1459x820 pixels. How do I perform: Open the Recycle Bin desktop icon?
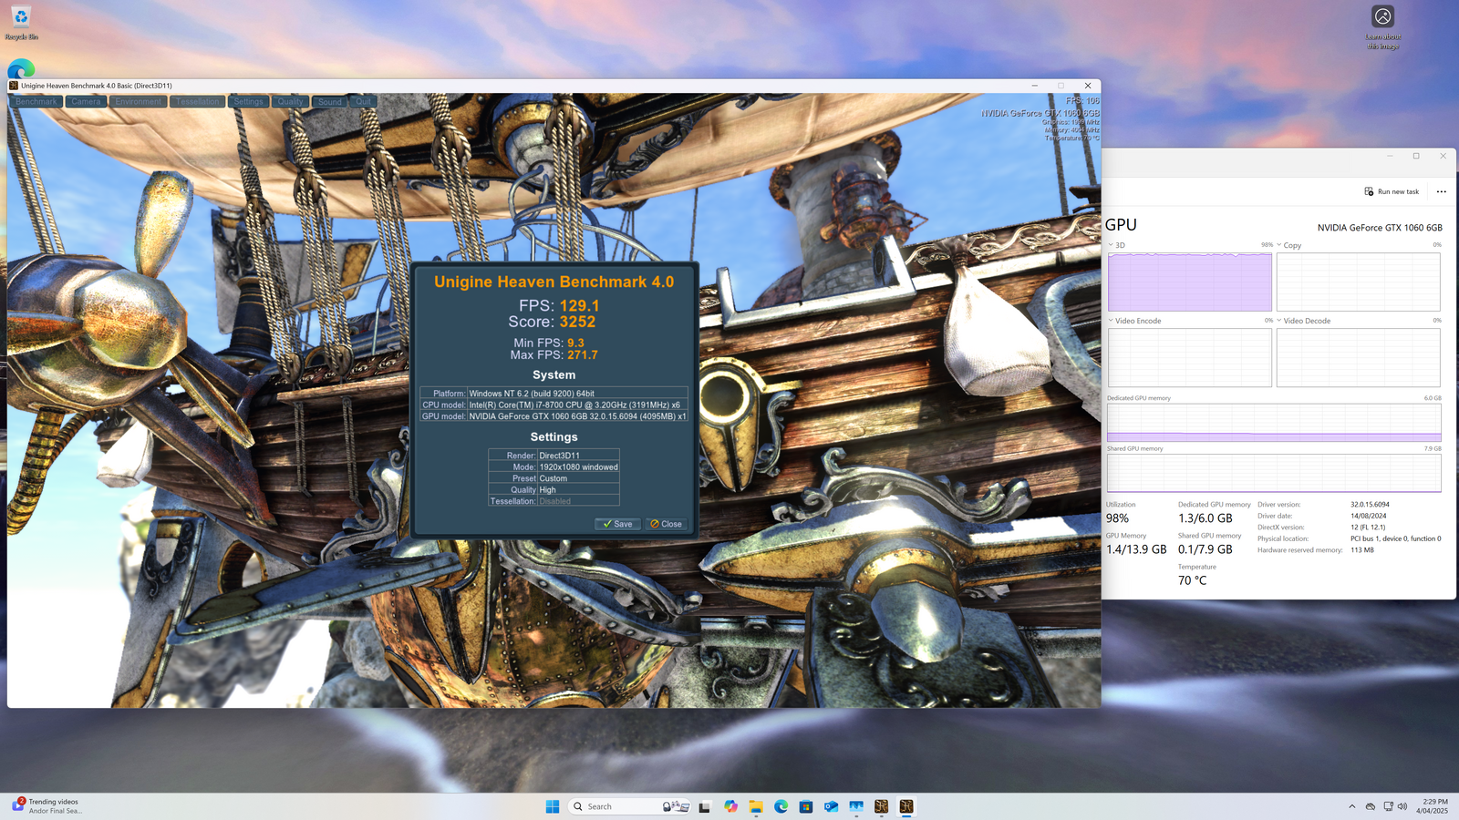point(21,23)
